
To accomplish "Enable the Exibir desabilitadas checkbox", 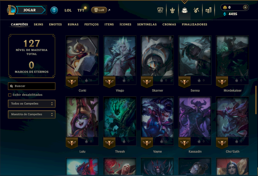I will click(10, 95).
